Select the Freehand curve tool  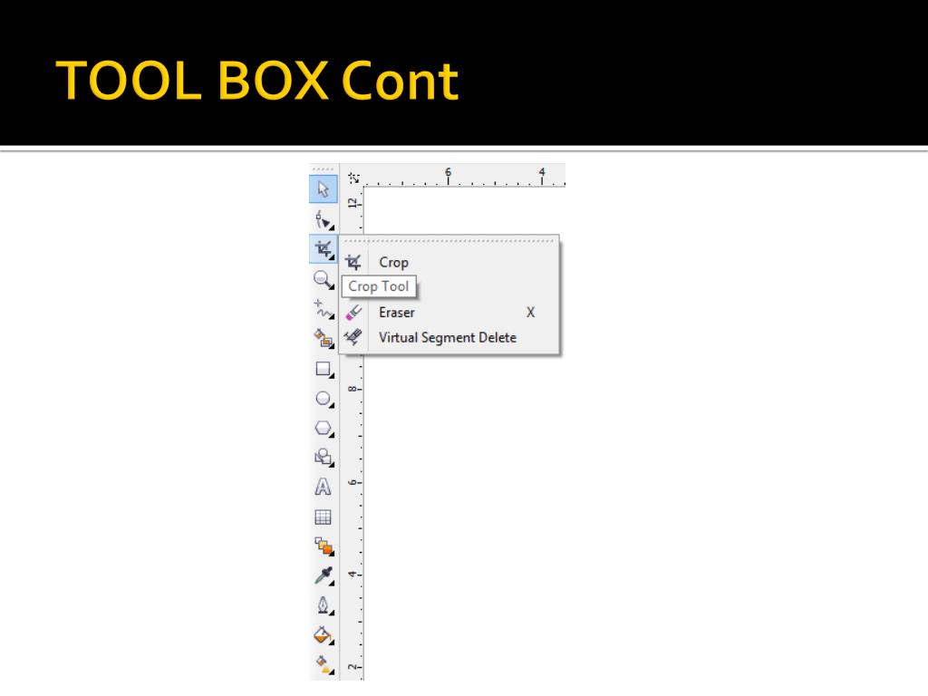click(x=324, y=309)
